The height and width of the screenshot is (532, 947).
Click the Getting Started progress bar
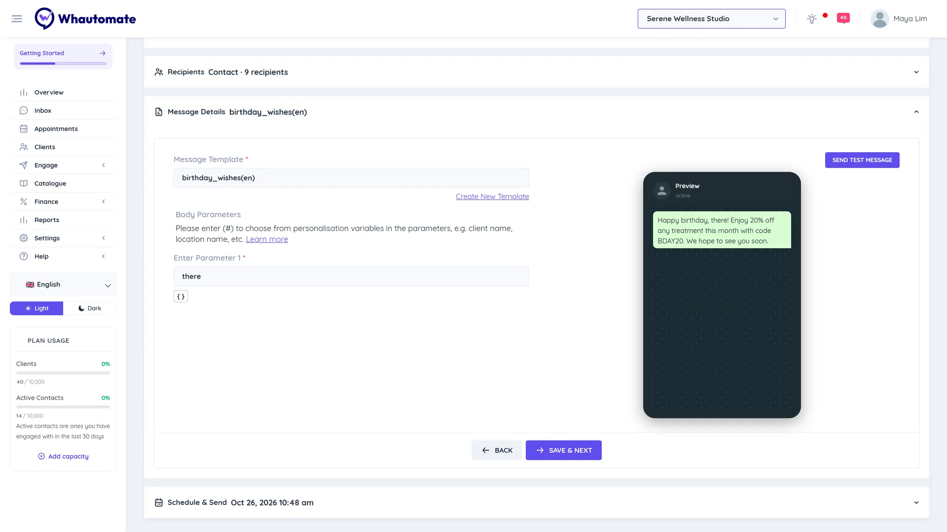[x=63, y=64]
